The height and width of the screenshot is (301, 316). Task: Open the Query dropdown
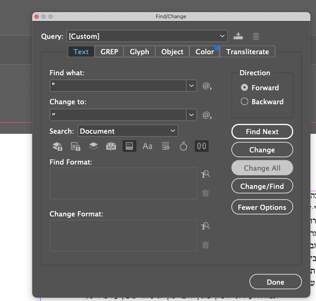tap(147, 36)
